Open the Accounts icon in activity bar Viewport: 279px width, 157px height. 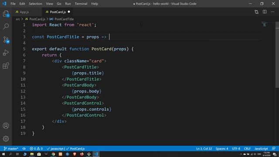pyautogui.click(x=6, y=126)
